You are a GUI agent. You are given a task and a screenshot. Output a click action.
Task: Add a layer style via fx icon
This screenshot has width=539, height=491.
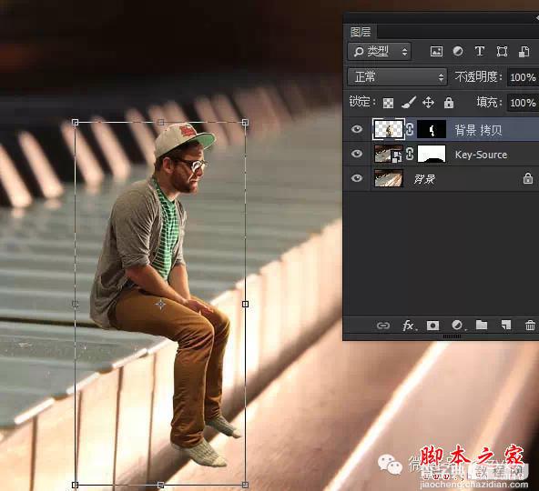(409, 326)
